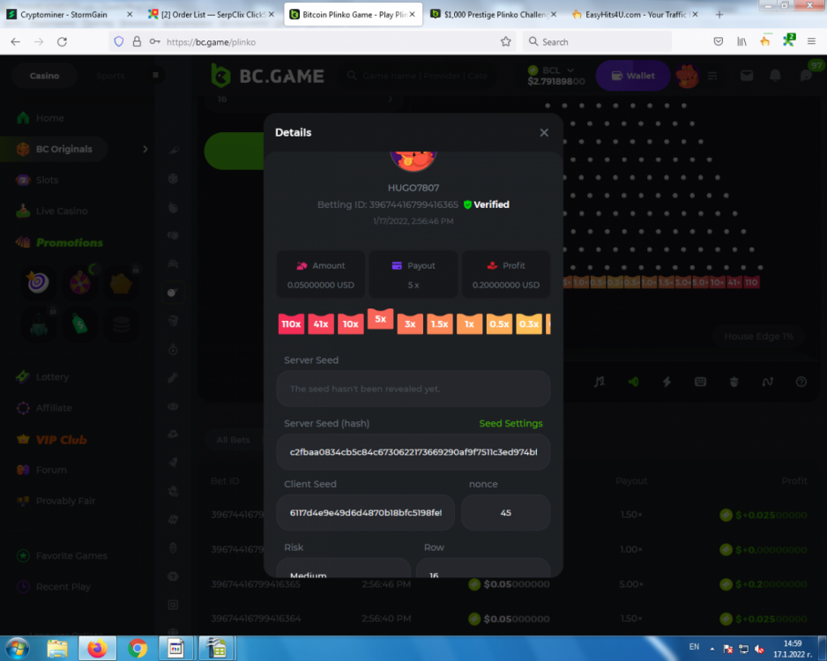Open live stats with the wave icon
Image resolution: width=827 pixels, height=661 pixels.
coord(767,382)
